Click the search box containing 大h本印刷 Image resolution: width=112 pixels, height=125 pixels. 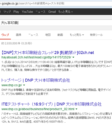point(56,23)
